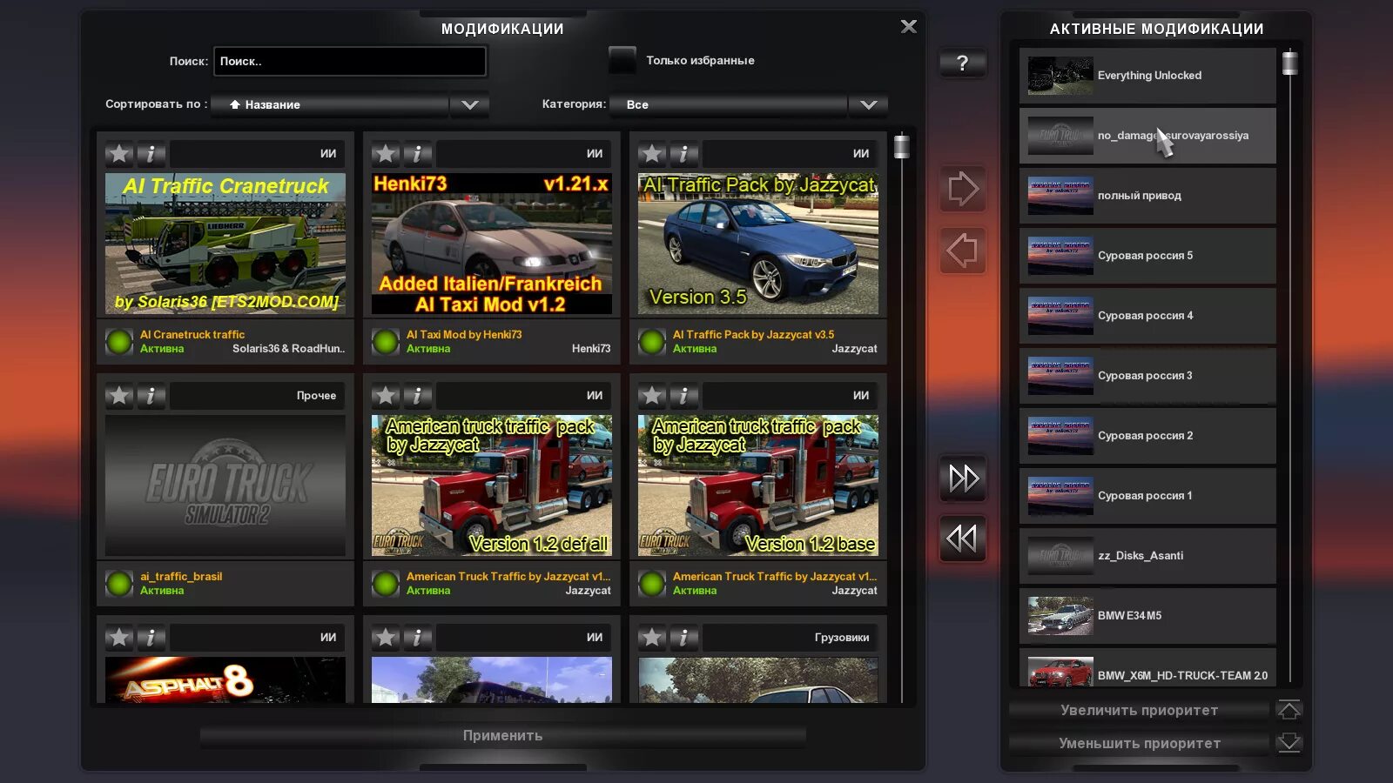Click AI Traffic Cranetruck preview image

pos(225,244)
